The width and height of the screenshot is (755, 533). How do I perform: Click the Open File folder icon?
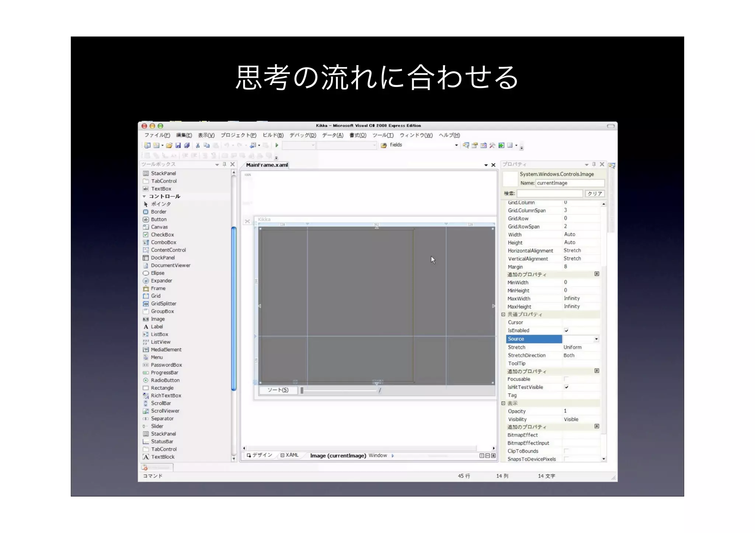point(169,145)
